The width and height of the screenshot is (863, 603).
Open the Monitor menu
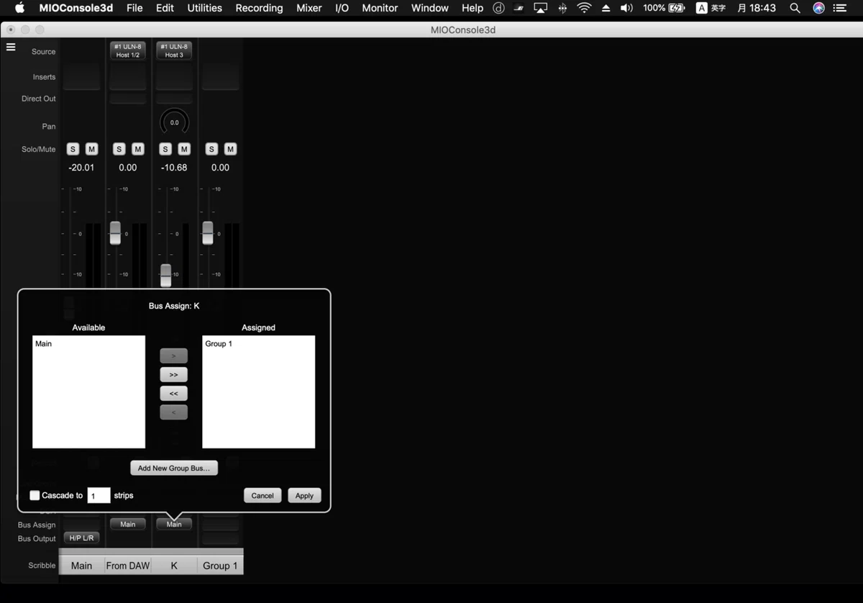point(380,8)
